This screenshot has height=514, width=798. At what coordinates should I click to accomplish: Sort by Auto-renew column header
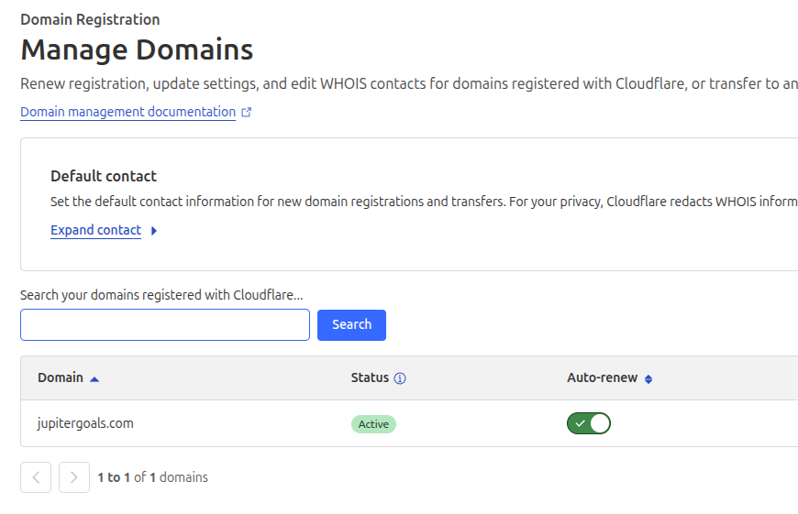(x=602, y=377)
